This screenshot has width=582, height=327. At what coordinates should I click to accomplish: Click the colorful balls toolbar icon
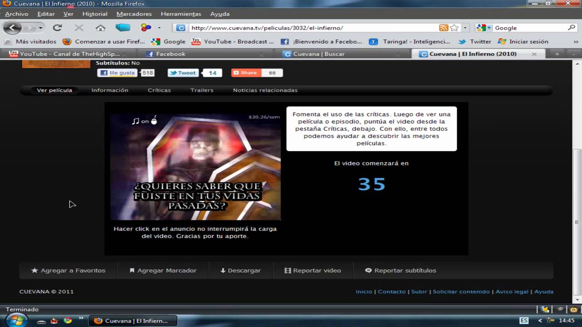point(146,28)
